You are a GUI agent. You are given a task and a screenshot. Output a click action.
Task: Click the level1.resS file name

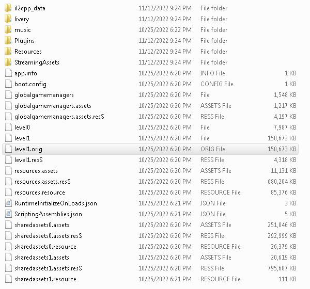coord(28,160)
